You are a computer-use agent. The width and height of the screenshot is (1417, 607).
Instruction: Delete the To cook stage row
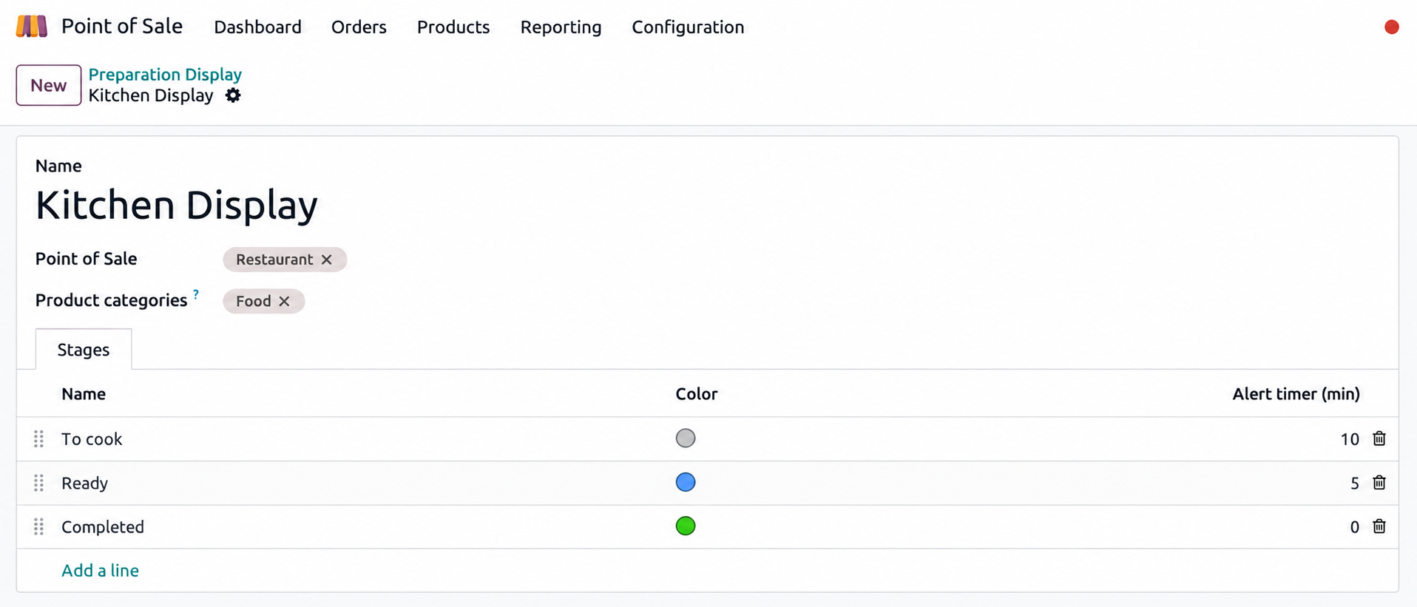pos(1379,438)
